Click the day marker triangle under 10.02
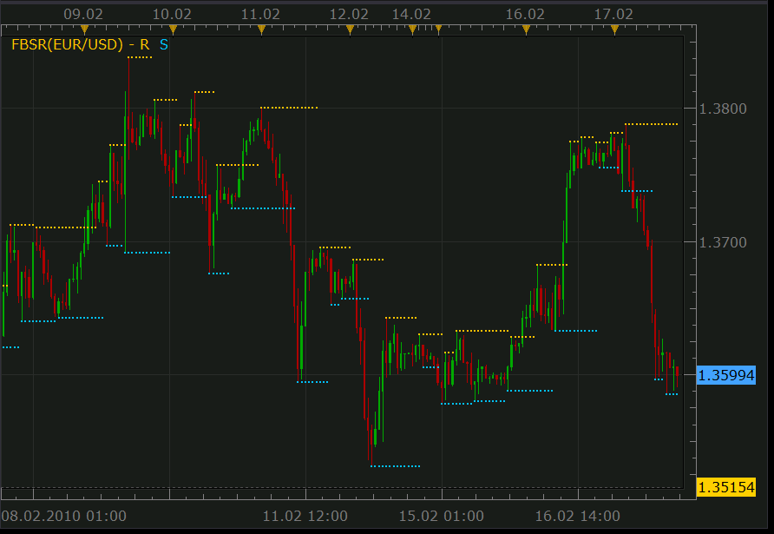 pyautogui.click(x=173, y=30)
